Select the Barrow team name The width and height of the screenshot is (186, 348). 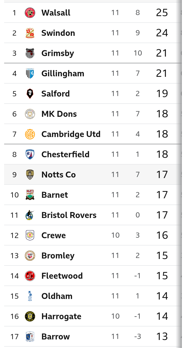(x=56, y=337)
